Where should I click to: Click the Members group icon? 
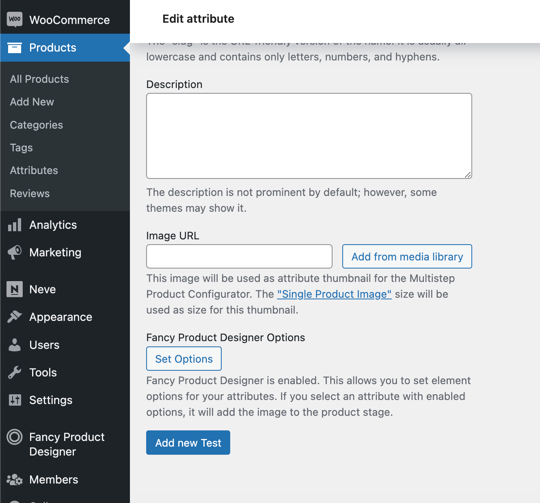pyautogui.click(x=15, y=479)
